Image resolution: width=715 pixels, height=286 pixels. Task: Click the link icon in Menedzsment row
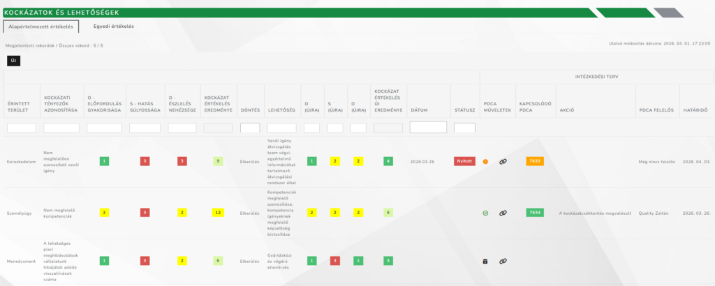coord(502,261)
